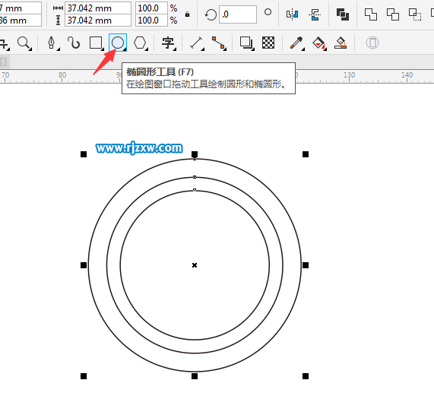Select the Parallel Dimension line tool
The height and width of the screenshot is (399, 434).
coord(197,43)
